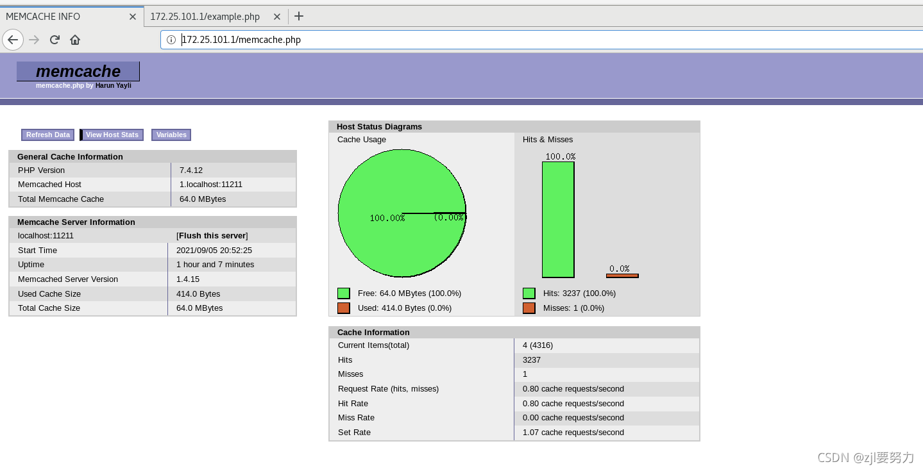Click the Memcache Server Information header

pos(76,222)
